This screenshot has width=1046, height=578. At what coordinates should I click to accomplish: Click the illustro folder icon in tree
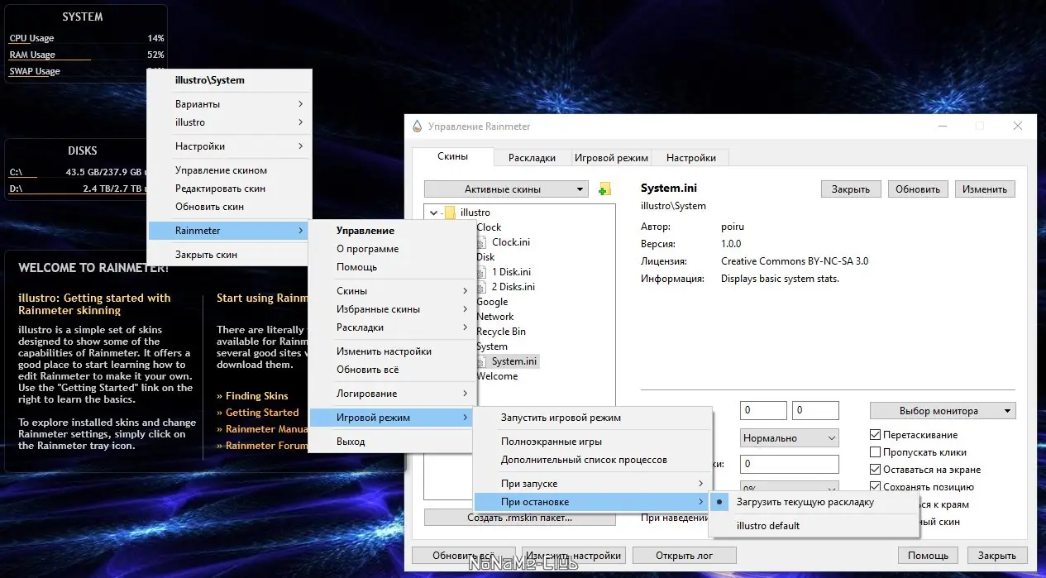[x=450, y=213]
